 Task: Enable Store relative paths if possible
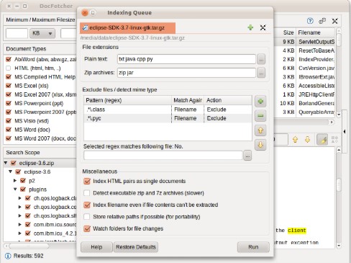tap(87, 217)
